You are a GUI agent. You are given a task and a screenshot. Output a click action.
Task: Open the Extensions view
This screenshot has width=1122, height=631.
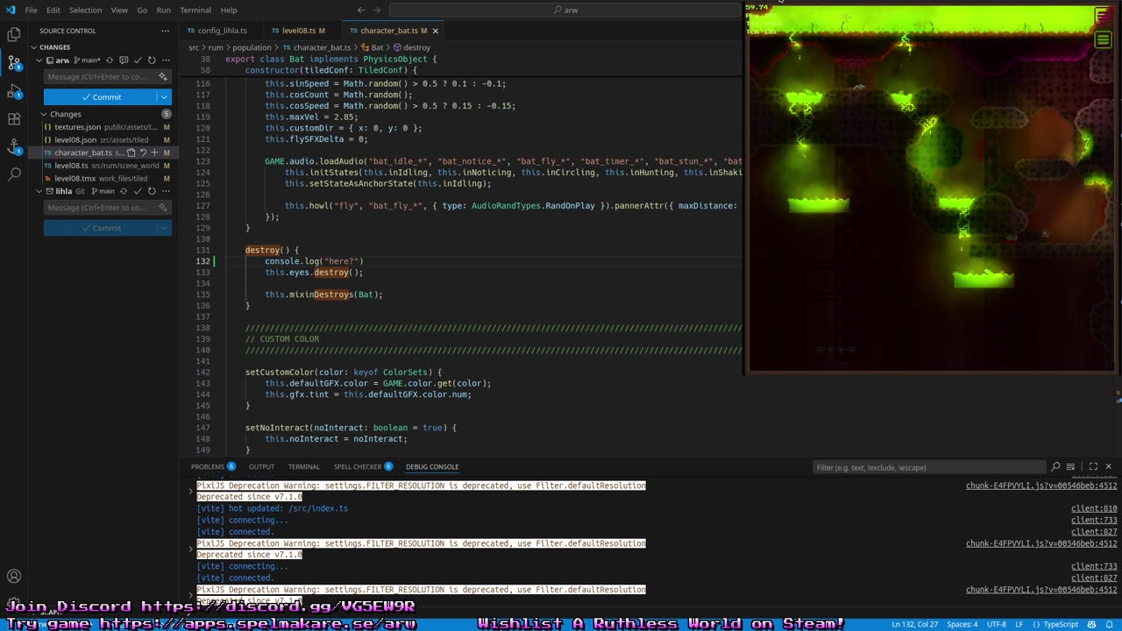(14, 118)
